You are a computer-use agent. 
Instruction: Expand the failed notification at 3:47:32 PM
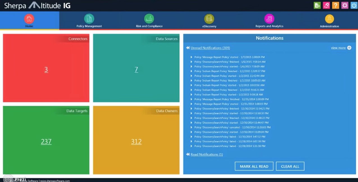click(191, 137)
